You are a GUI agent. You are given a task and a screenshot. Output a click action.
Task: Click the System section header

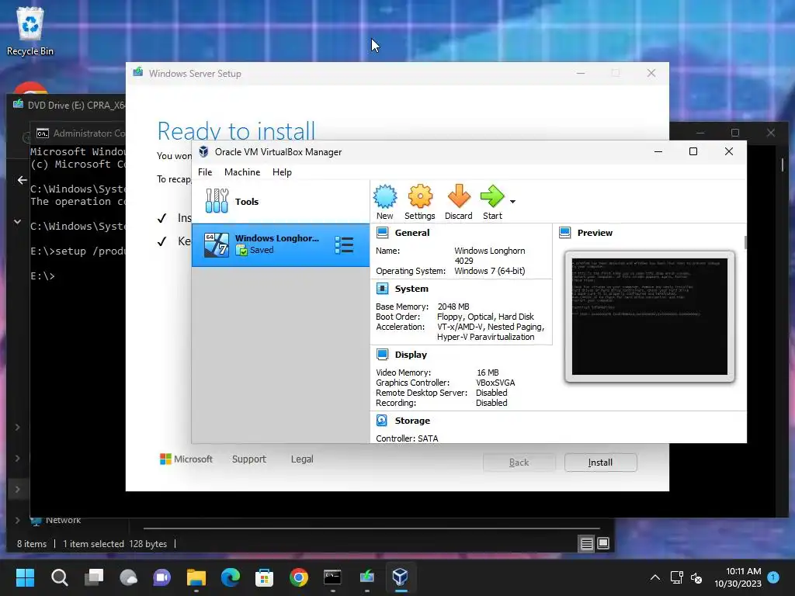[x=411, y=289]
